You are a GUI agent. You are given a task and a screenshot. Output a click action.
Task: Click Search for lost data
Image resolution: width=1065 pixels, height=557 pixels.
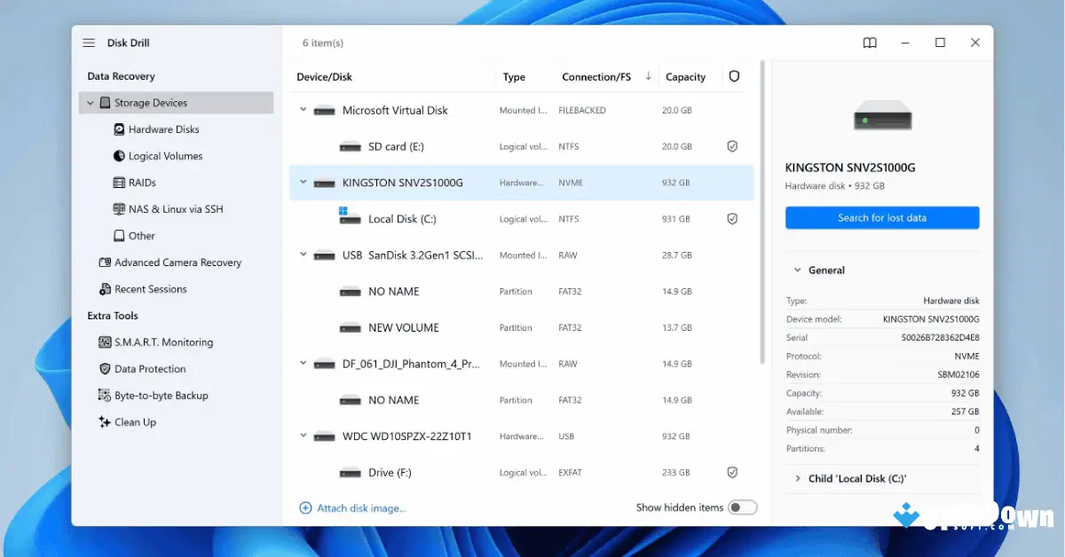(x=881, y=217)
